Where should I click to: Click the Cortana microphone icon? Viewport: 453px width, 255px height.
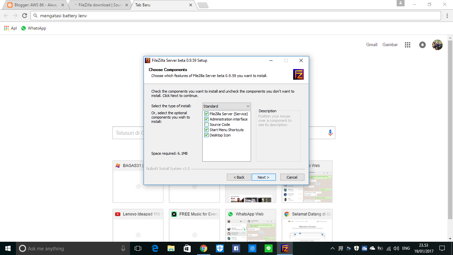coord(123,248)
